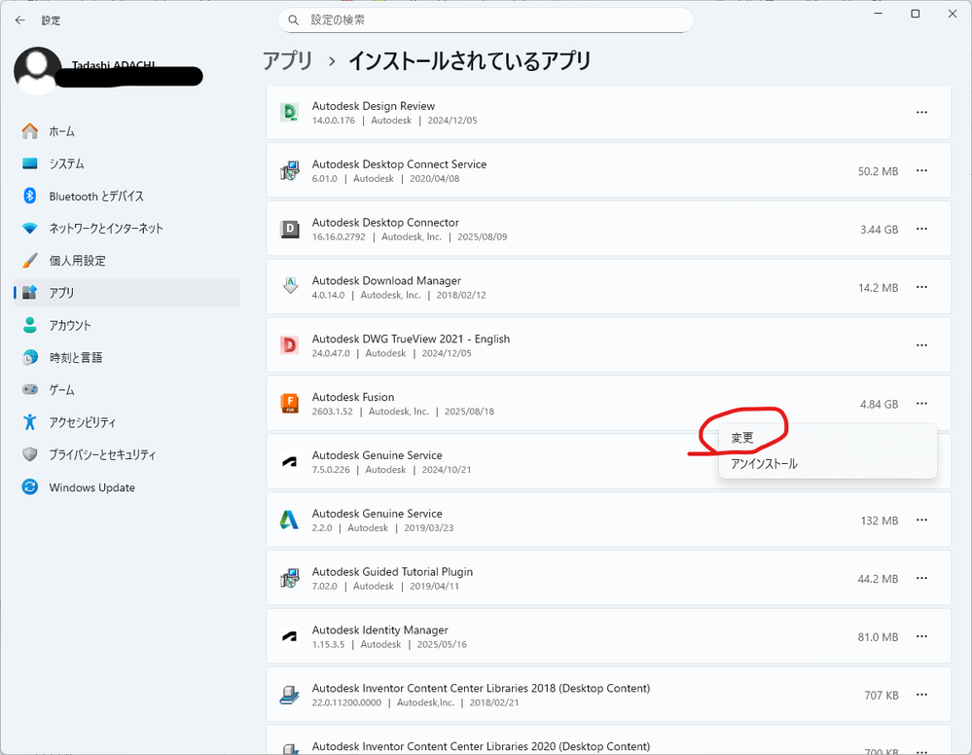Click the Autodesk Identity Manager name
972x755 pixels.
pyautogui.click(x=380, y=629)
